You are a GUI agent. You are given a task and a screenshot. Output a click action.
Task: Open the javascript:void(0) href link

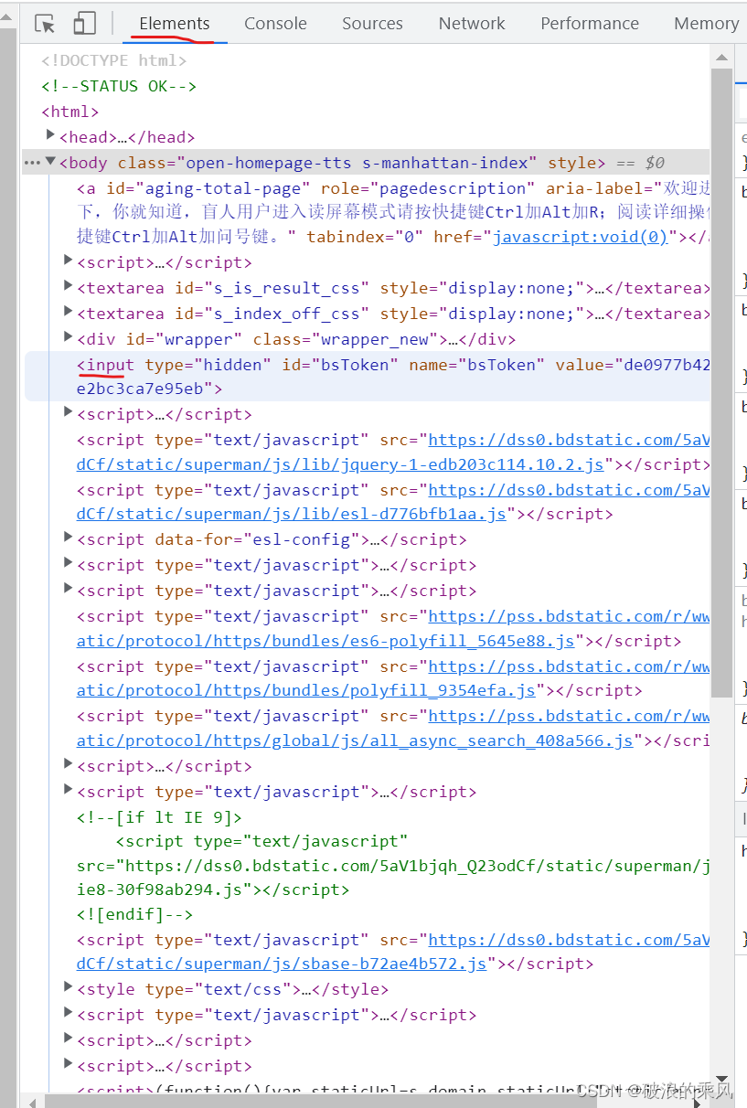581,237
